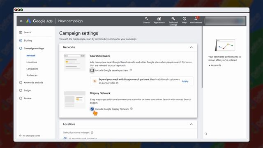Jump to the Languages subsection
The image size is (263, 148).
click(32, 69)
